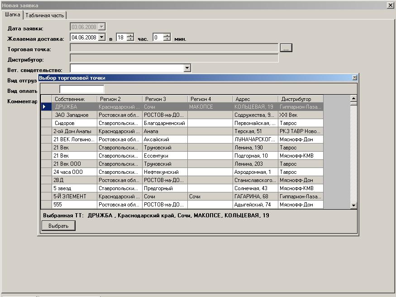The image size is (396, 297).
Task: Sort by the Регион 3 column header
Action: 165,99
